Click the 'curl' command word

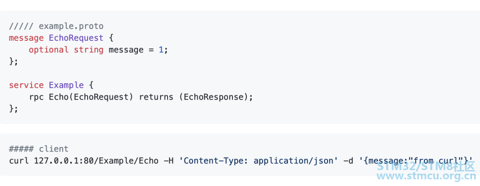point(19,160)
